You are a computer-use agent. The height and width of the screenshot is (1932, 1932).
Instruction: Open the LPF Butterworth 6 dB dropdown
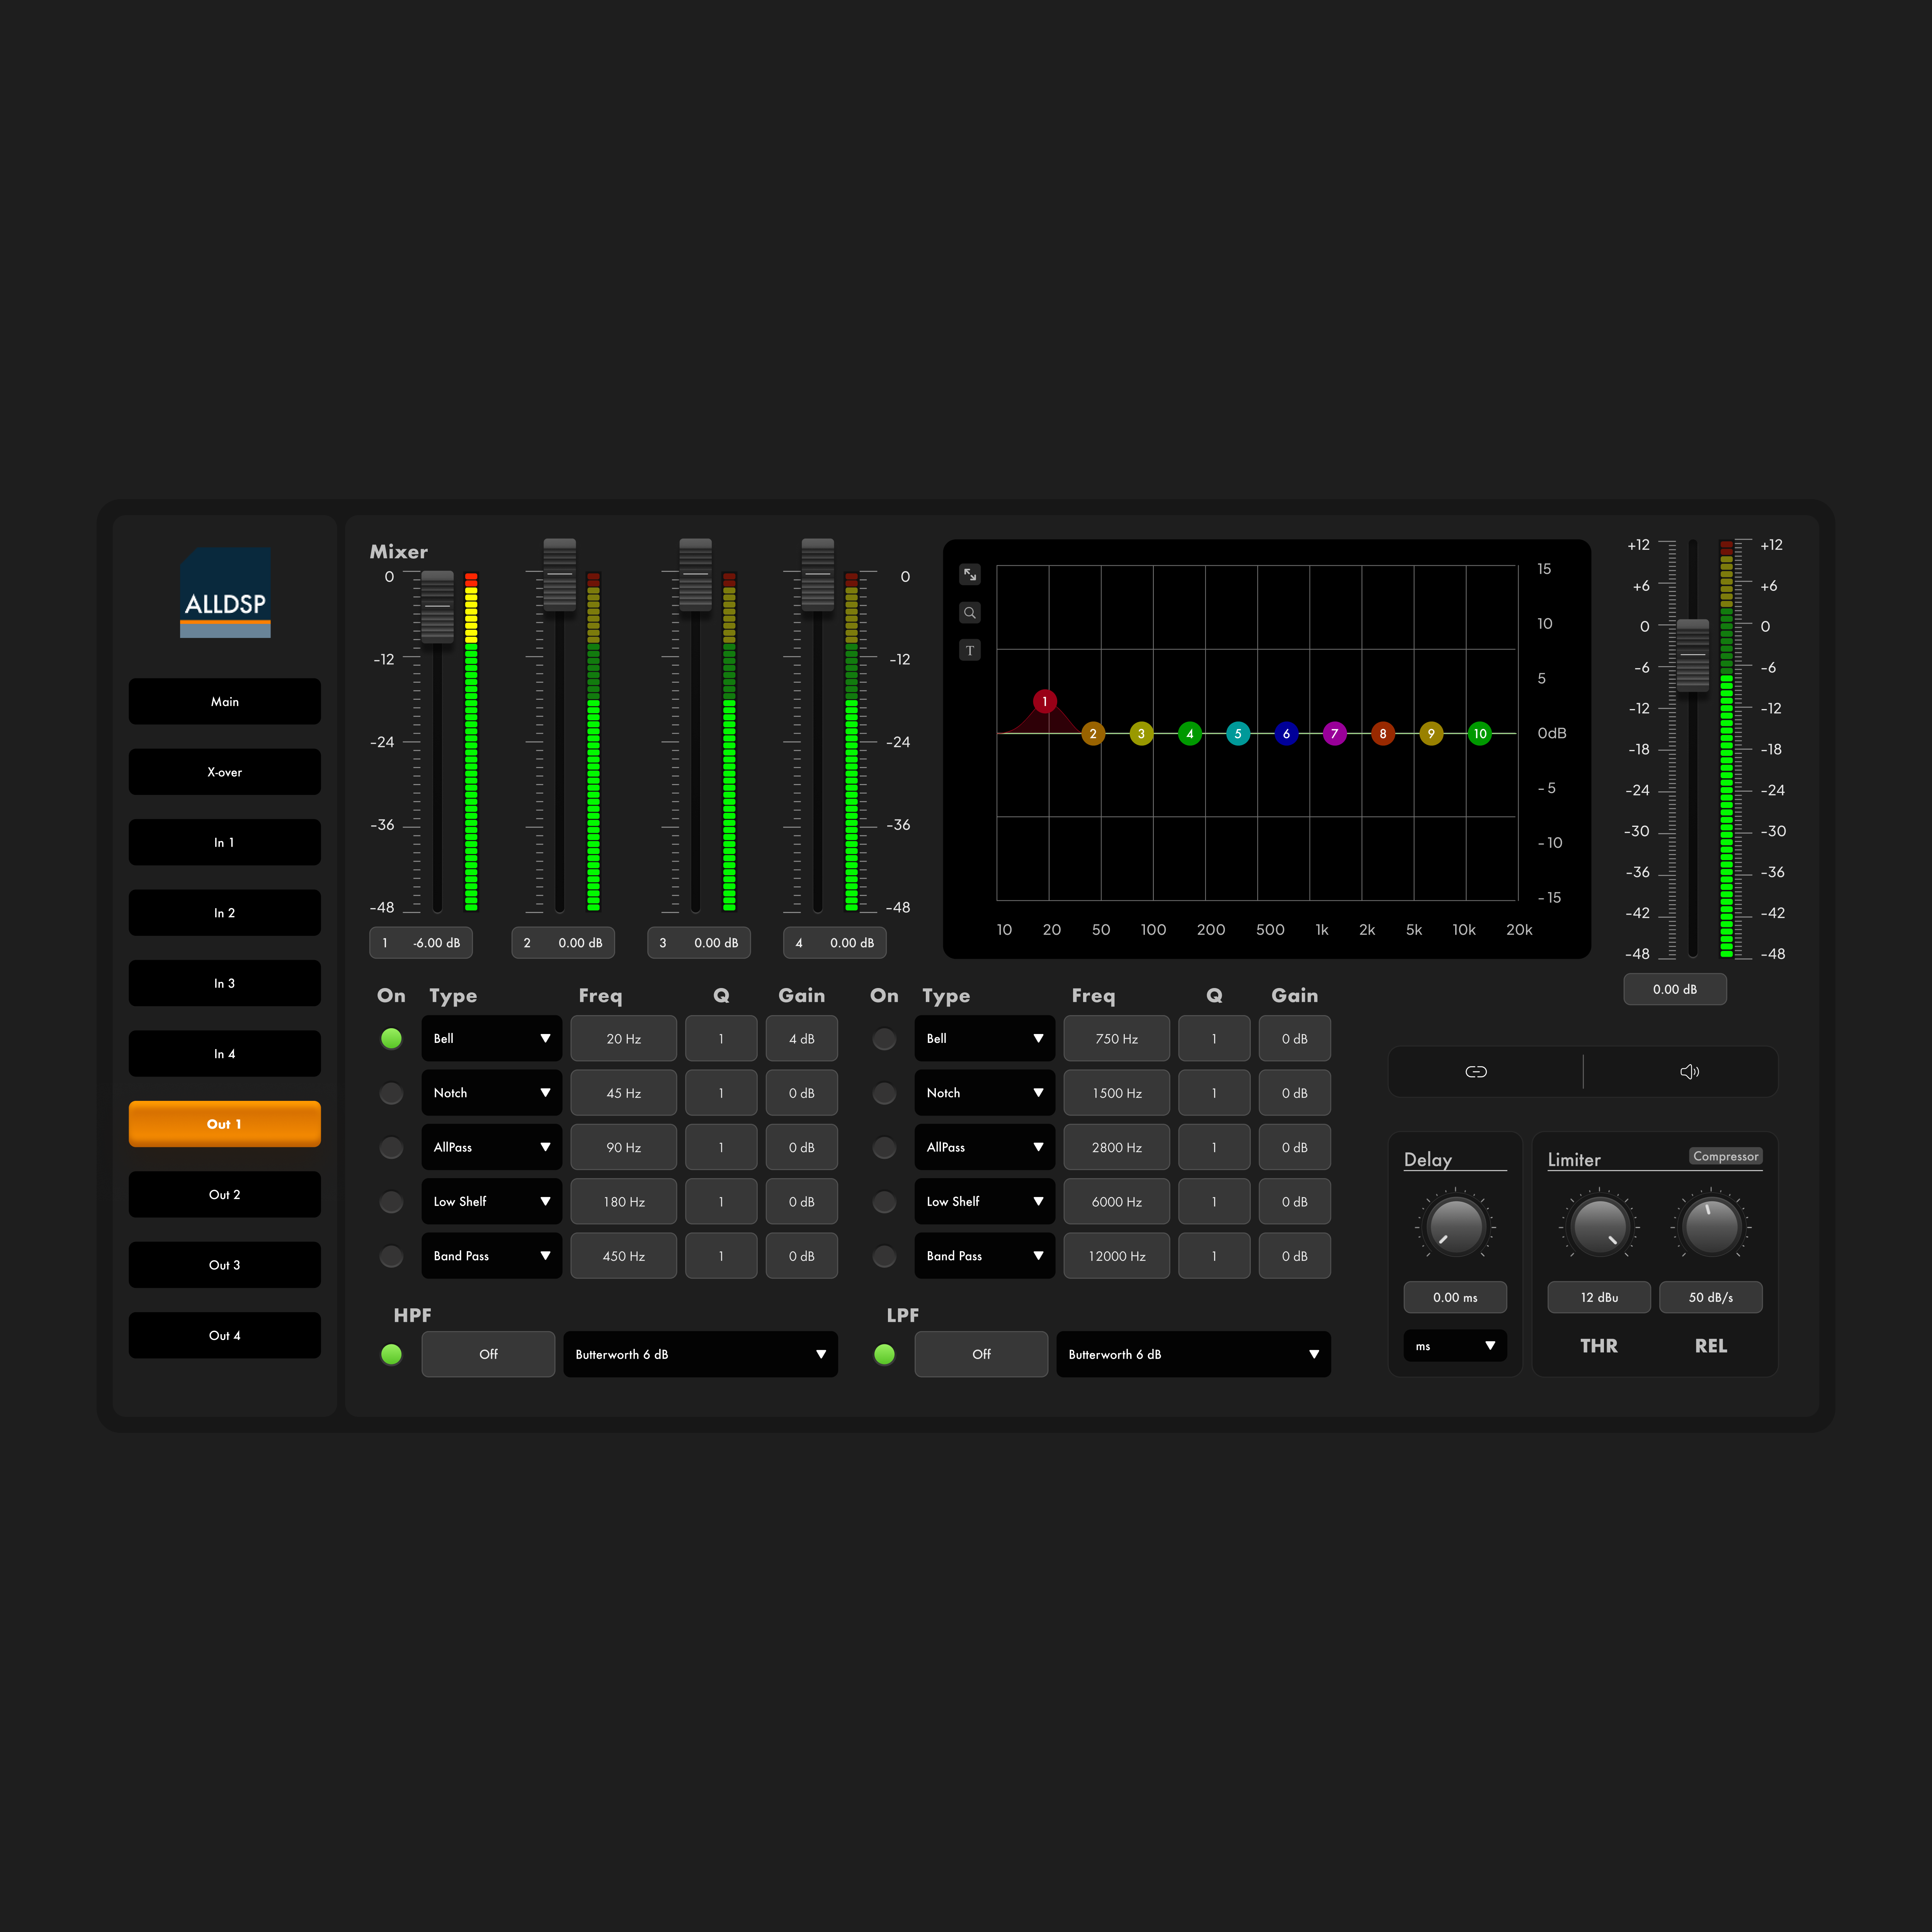tap(1192, 1354)
